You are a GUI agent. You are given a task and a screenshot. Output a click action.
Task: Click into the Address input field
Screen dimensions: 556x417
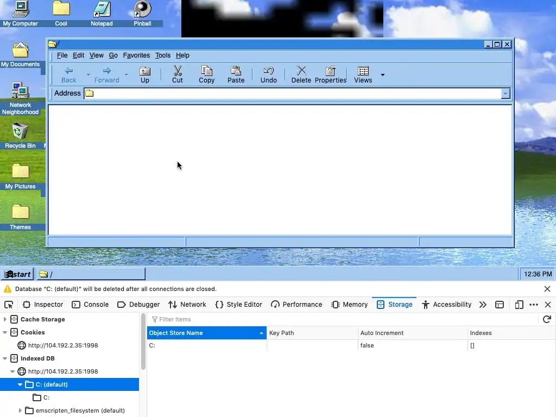click(x=292, y=93)
